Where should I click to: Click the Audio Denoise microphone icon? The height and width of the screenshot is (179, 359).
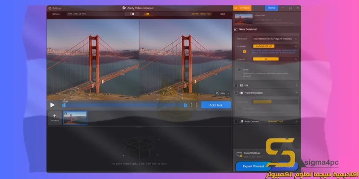coord(241,121)
